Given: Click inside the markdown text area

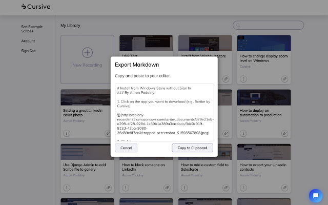Looking at the screenshot, I should (x=165, y=113).
